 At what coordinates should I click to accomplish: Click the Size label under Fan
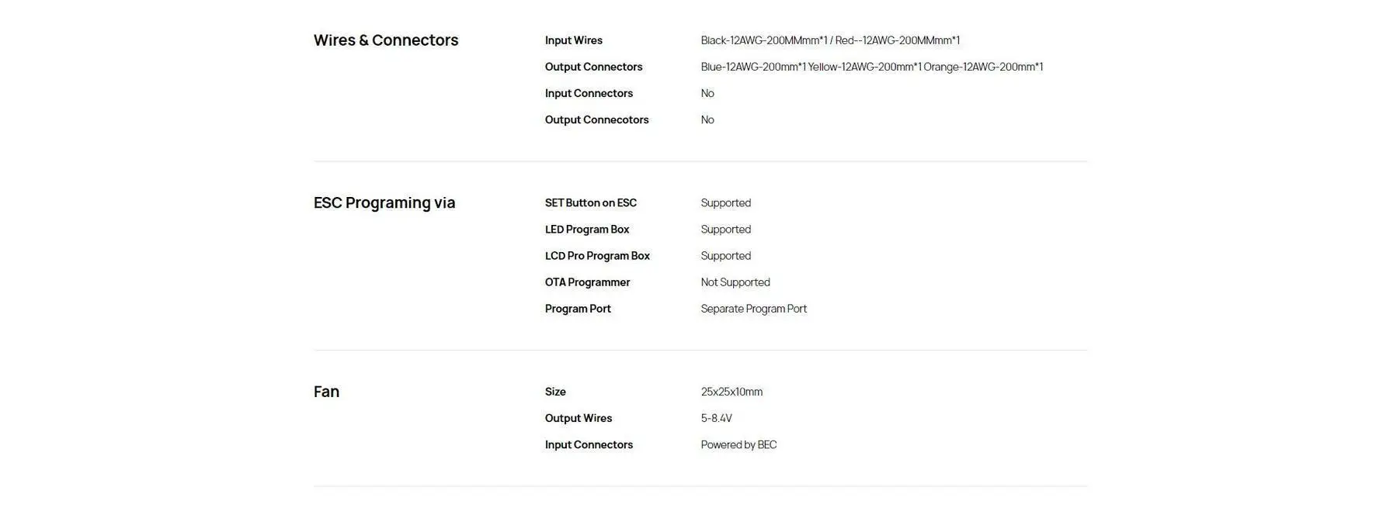tap(555, 392)
